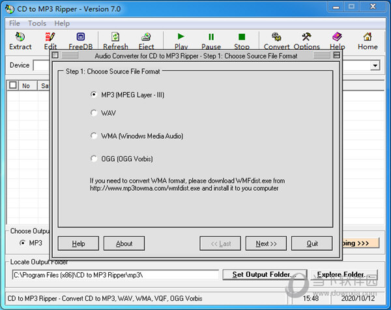Select MP3 output format in main window
This screenshot has width=391, height=310.
point(31,243)
